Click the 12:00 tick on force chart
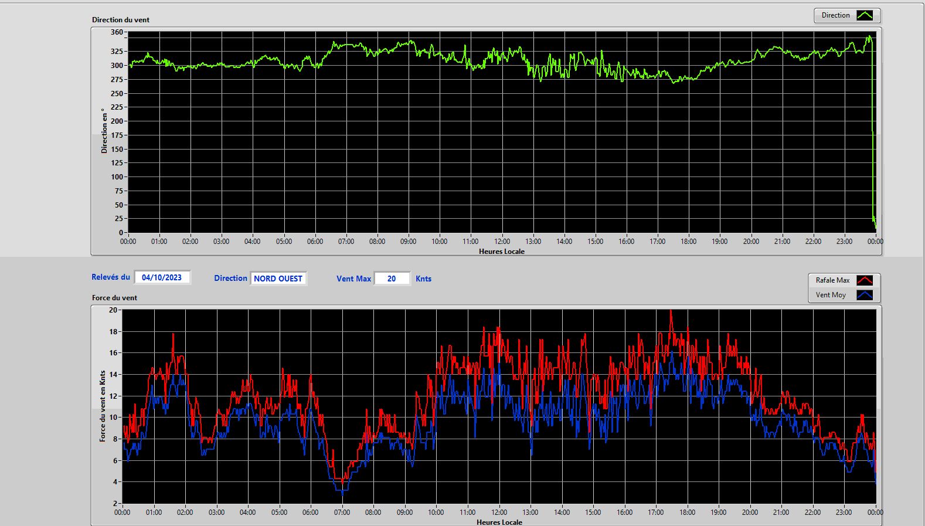Viewport: 925px width, 526px height. (499, 512)
